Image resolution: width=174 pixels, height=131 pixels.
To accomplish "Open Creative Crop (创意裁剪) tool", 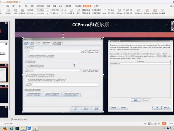I will click(22, 10).
